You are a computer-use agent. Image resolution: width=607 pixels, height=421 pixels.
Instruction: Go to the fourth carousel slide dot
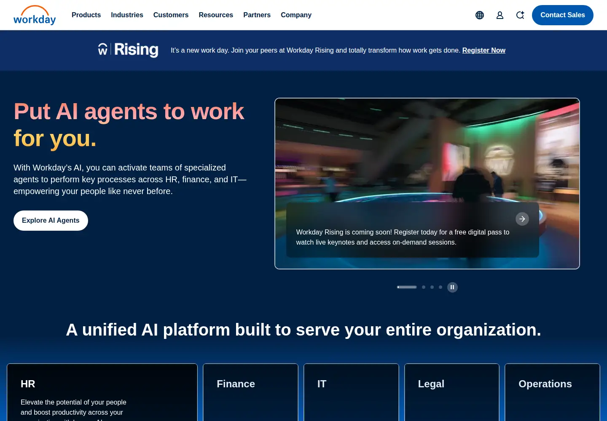click(x=440, y=287)
